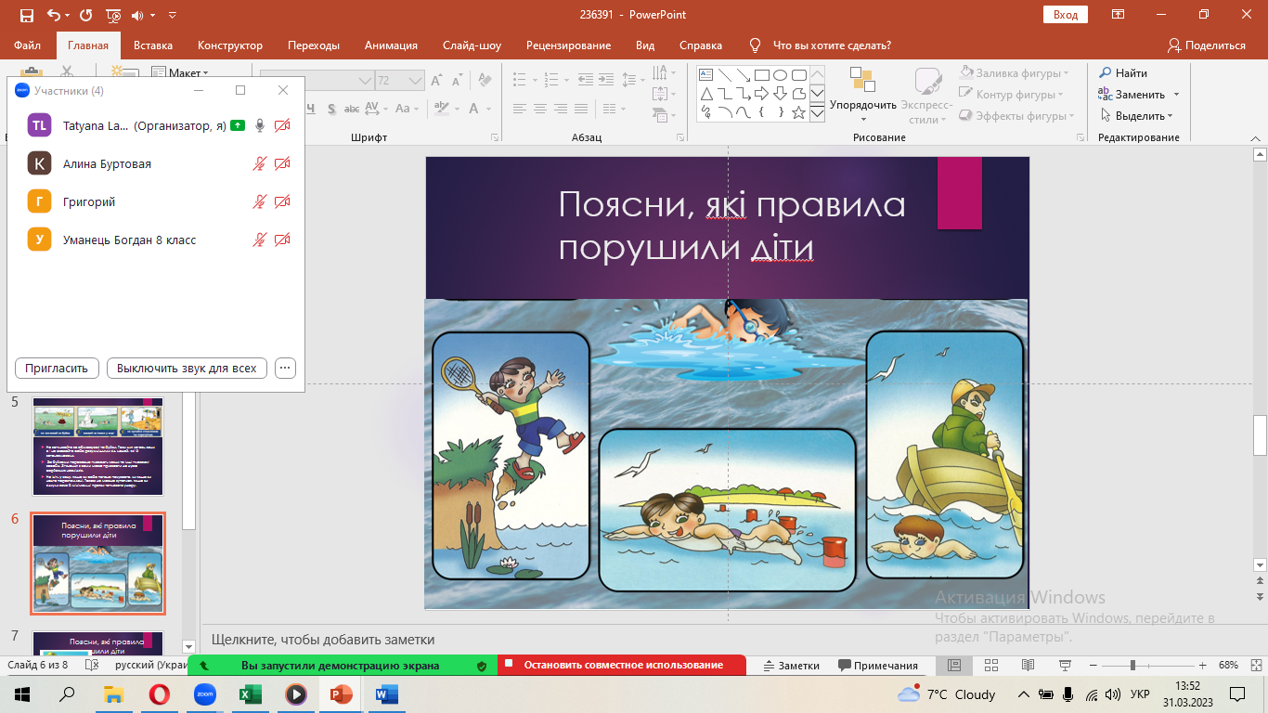Toggle Алина Буртовая's muted microphone icon
Image resolution: width=1268 pixels, height=713 pixels.
pyautogui.click(x=260, y=163)
